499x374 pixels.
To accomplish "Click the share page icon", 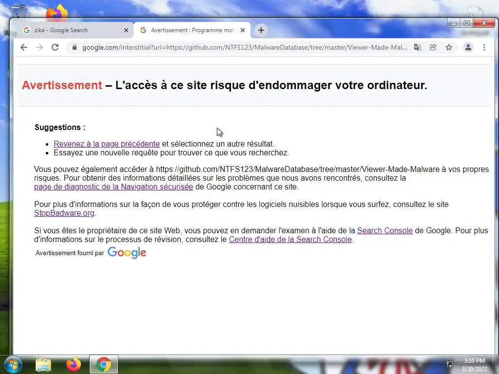I will tap(433, 47).
